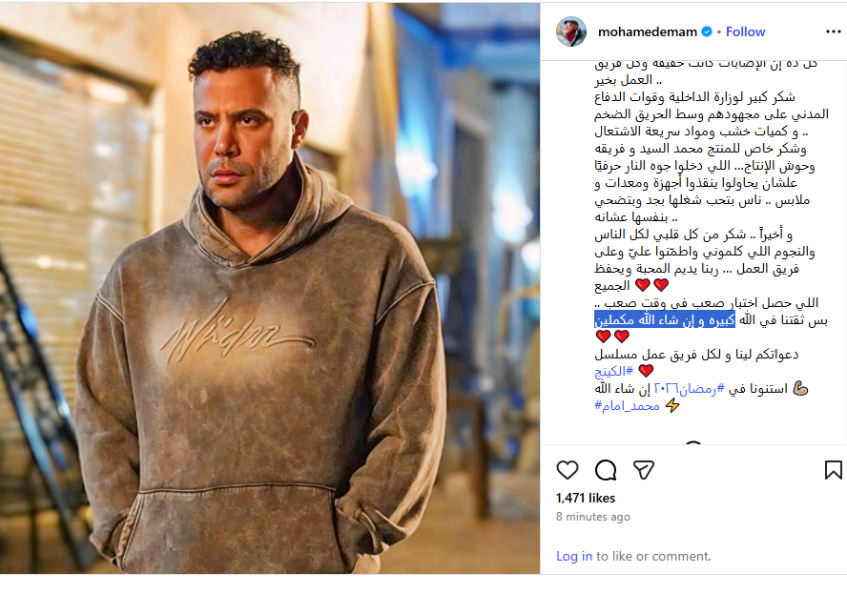The height and width of the screenshot is (593, 847).
Task: Click the post photo of the man in a hoodie
Action: click(x=270, y=288)
